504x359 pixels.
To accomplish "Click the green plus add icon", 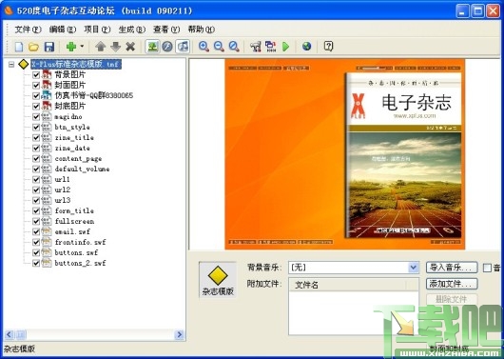I will coord(71,47).
